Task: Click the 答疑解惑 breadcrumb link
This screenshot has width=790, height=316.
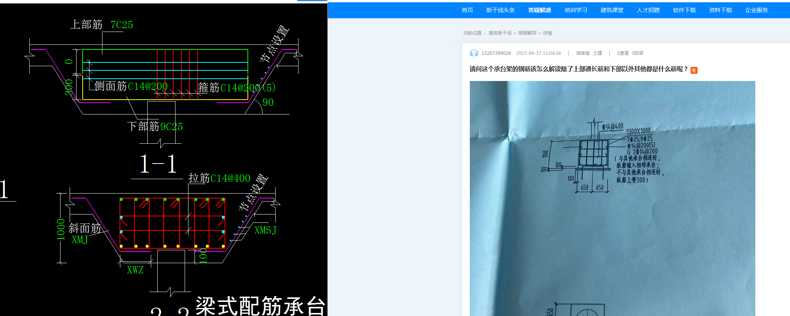Action: click(527, 33)
